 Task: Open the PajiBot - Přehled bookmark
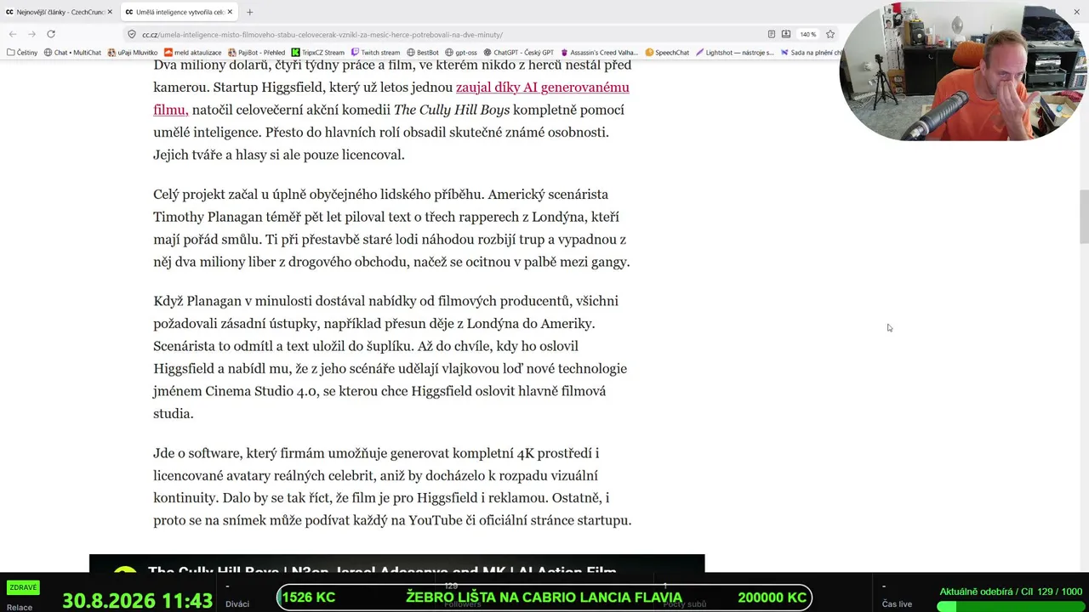(x=256, y=53)
